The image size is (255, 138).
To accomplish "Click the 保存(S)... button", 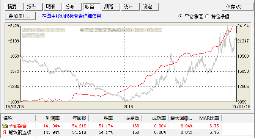I will coord(237,7).
